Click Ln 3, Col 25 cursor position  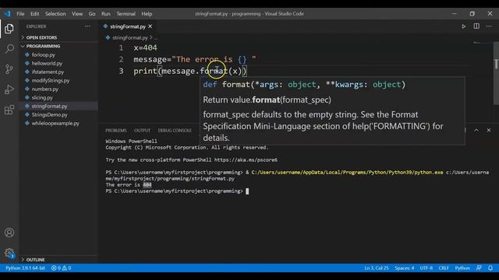click(x=377, y=268)
